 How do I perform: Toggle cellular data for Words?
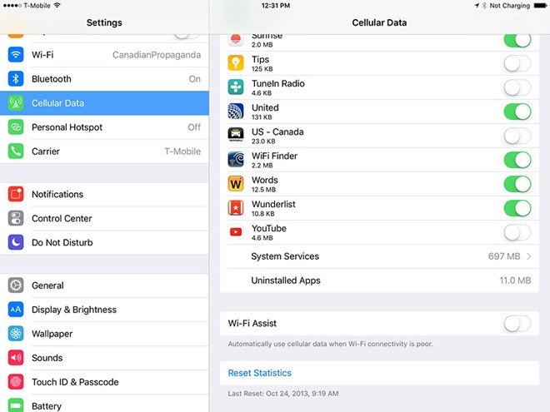pyautogui.click(x=517, y=184)
